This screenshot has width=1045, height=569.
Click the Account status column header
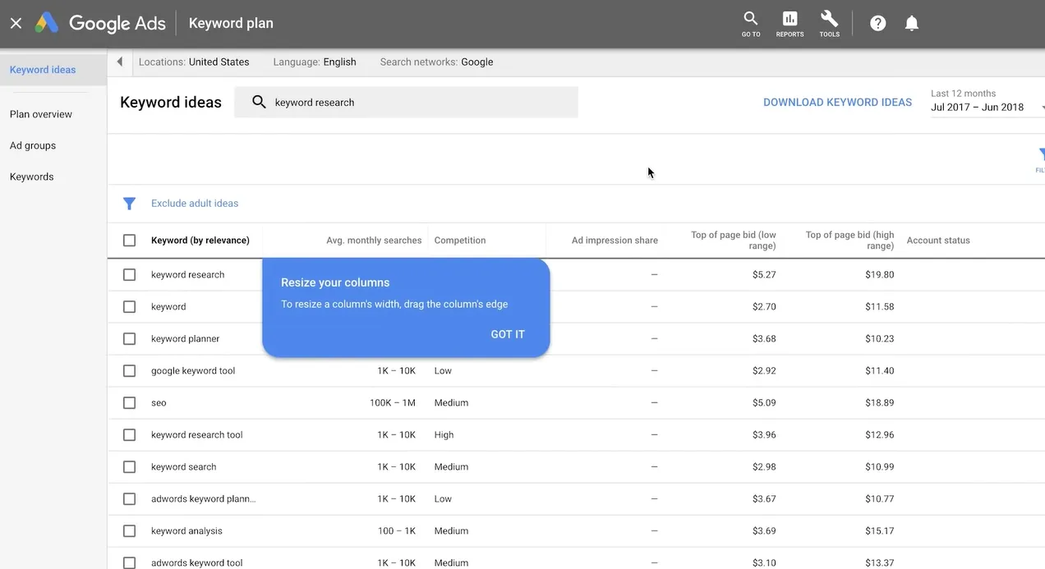[938, 241]
